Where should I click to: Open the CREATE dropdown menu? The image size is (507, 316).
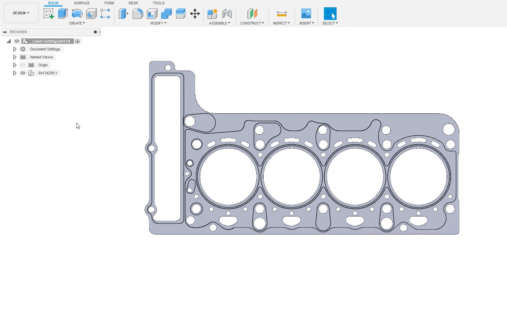click(77, 23)
